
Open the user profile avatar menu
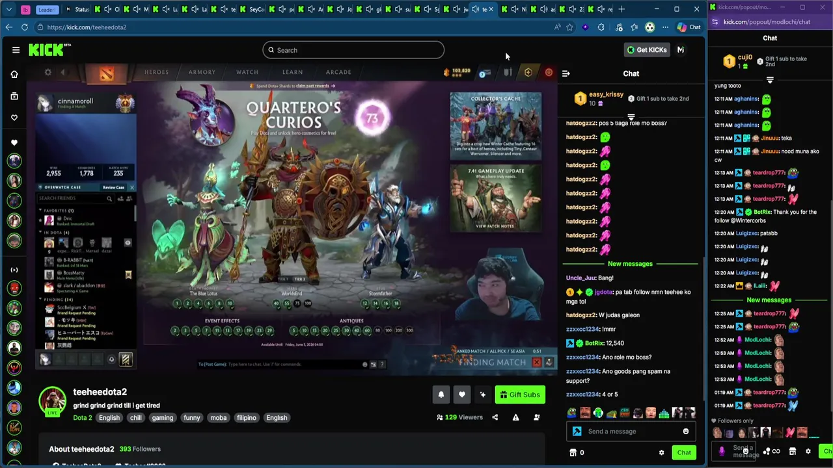(x=681, y=50)
